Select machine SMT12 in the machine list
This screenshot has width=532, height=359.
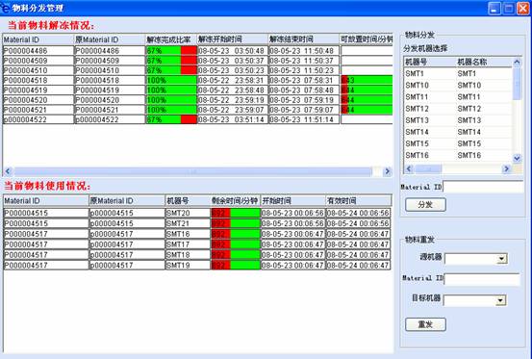pos(458,109)
